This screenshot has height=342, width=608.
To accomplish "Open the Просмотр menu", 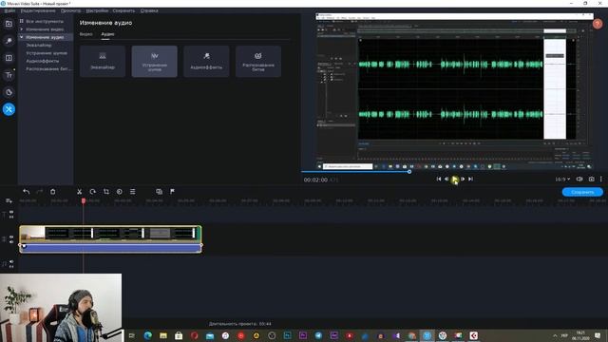I will click(71, 10).
